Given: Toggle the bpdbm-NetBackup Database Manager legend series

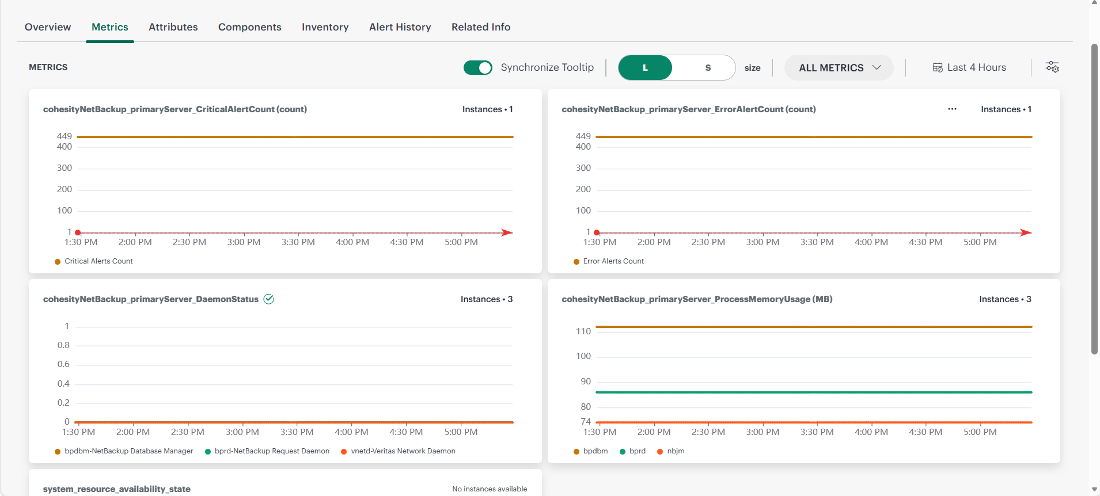Looking at the screenshot, I should tap(124, 451).
